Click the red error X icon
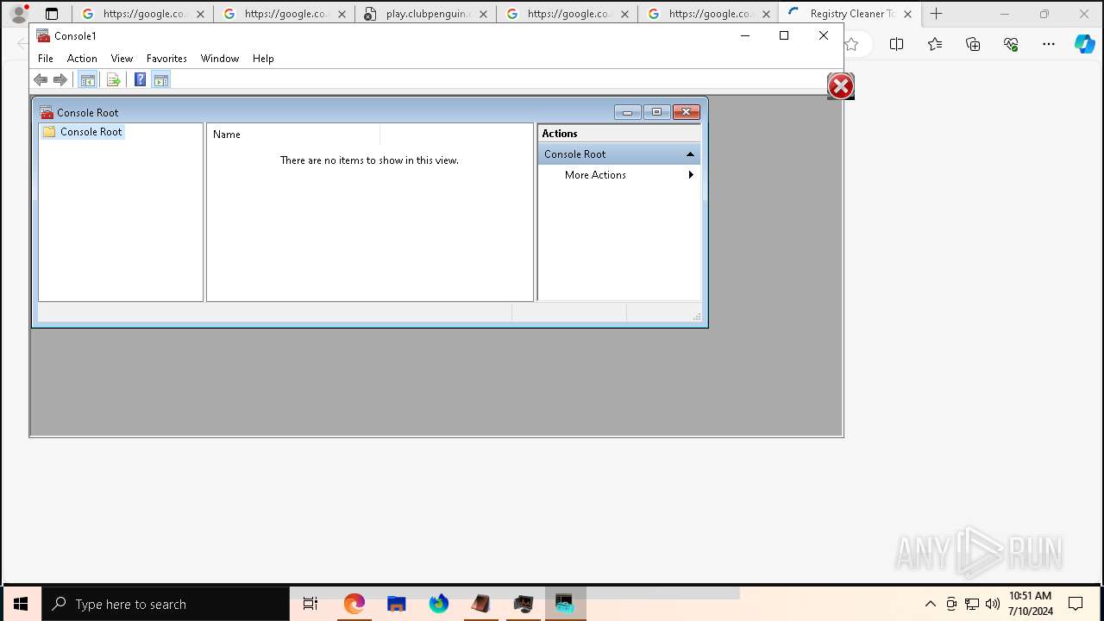The height and width of the screenshot is (621, 1104). pyautogui.click(x=841, y=85)
